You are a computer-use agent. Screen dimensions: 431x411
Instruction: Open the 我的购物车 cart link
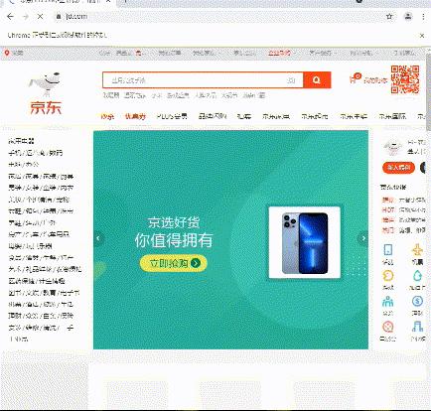[375, 80]
